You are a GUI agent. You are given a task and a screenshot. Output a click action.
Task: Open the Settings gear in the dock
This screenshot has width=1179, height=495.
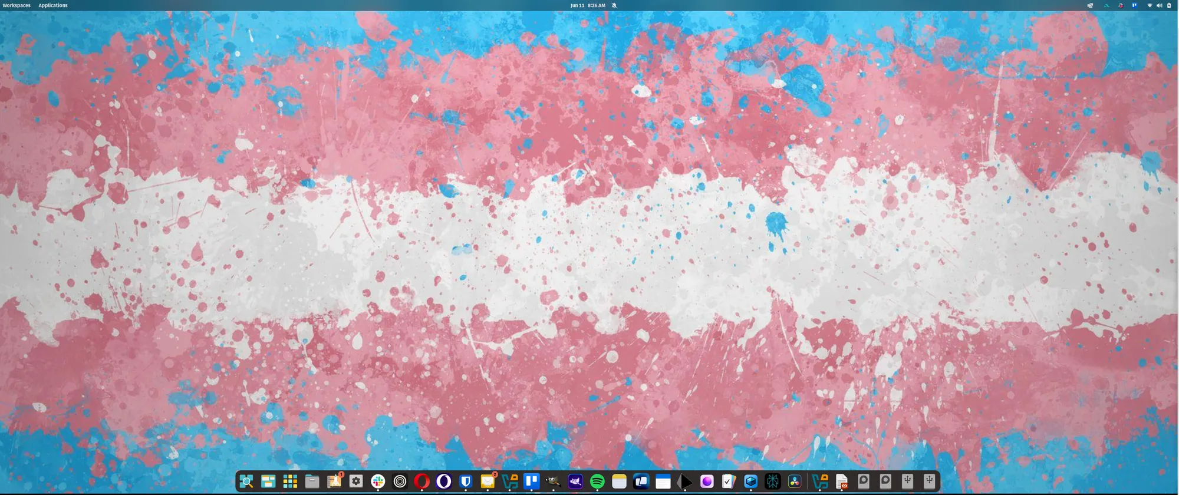pyautogui.click(x=356, y=481)
